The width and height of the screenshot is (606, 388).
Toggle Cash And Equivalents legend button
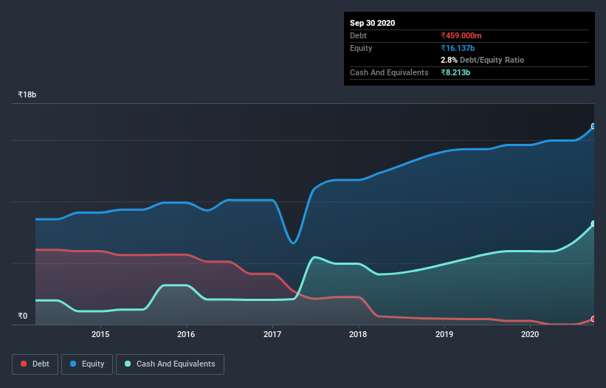pos(170,364)
